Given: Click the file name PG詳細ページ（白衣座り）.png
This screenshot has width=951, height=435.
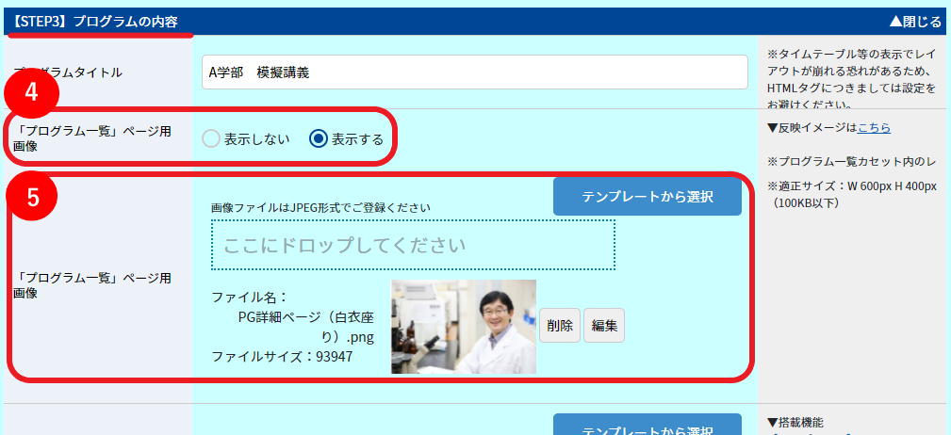Looking at the screenshot, I should 306,327.
